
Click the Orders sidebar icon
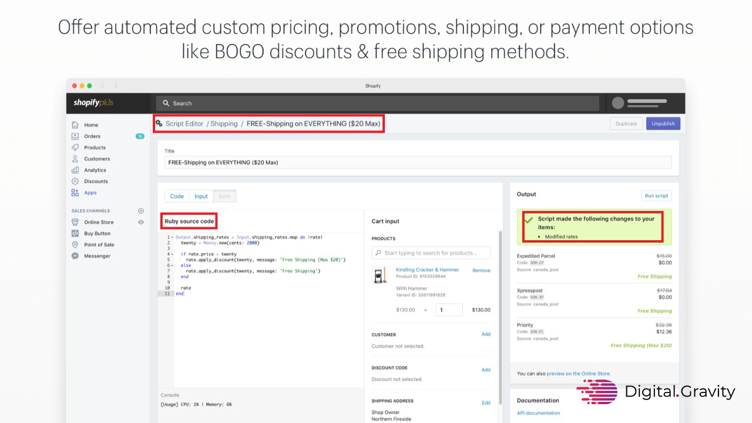(75, 136)
